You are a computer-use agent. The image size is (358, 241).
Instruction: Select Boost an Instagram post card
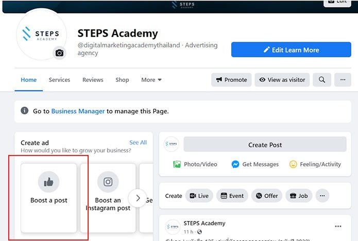tap(108, 198)
